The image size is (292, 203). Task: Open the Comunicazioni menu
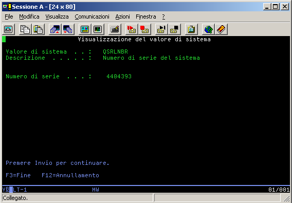pos(92,16)
